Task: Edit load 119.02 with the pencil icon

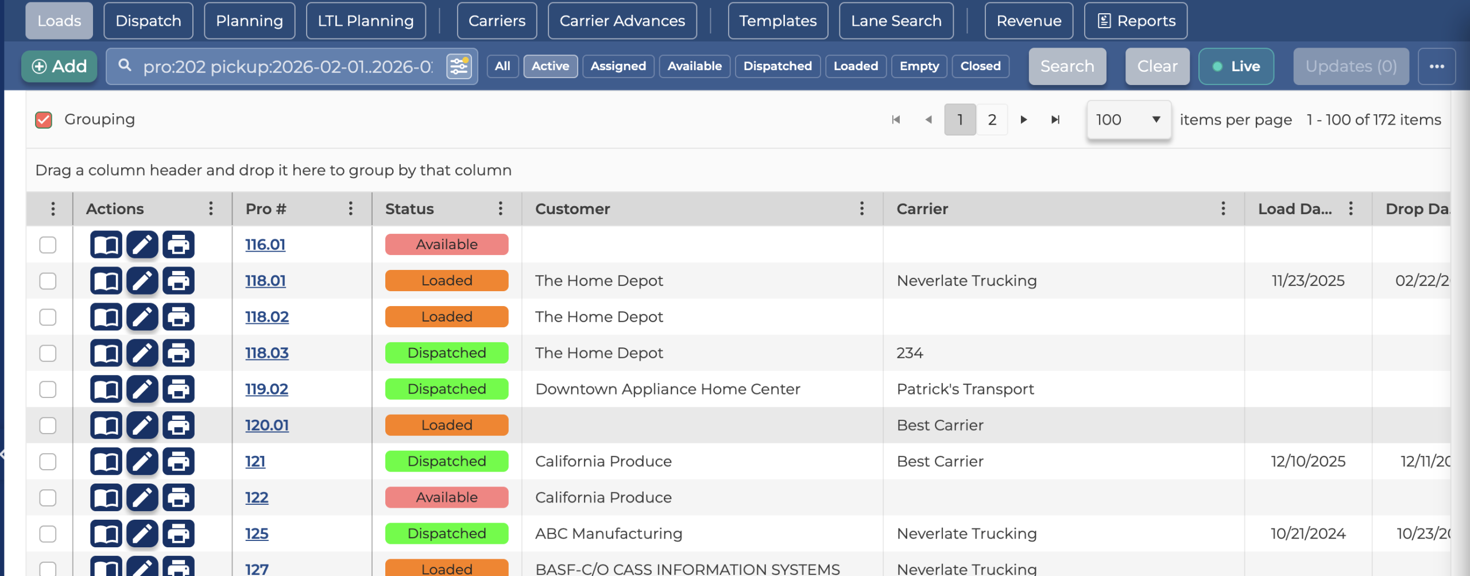Action: [142, 389]
